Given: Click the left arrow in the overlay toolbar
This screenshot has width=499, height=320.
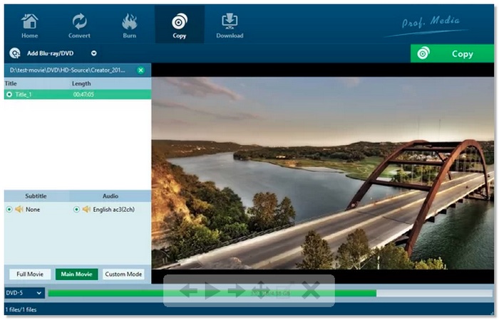Looking at the screenshot, I should [188, 290].
